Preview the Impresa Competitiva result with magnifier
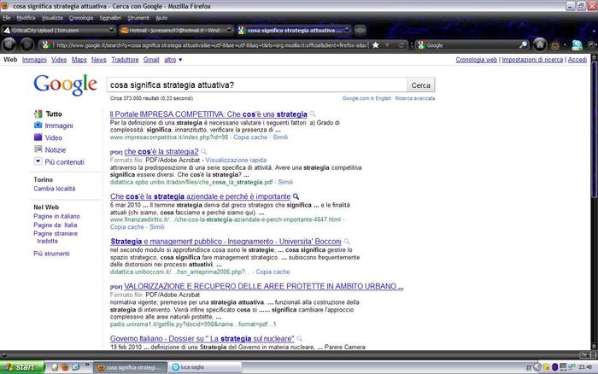Screen dimensions: 598x374 click(313, 114)
